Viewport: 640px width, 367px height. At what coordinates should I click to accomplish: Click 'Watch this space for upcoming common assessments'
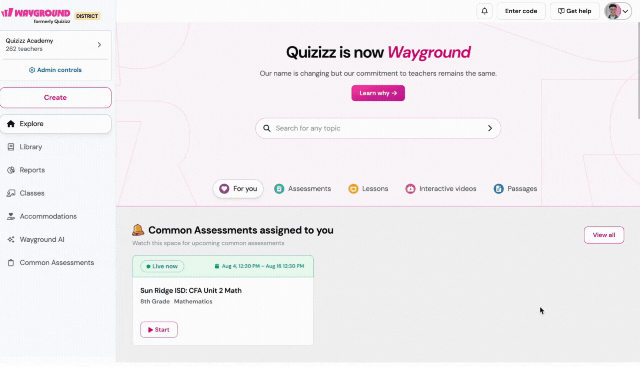click(x=208, y=243)
